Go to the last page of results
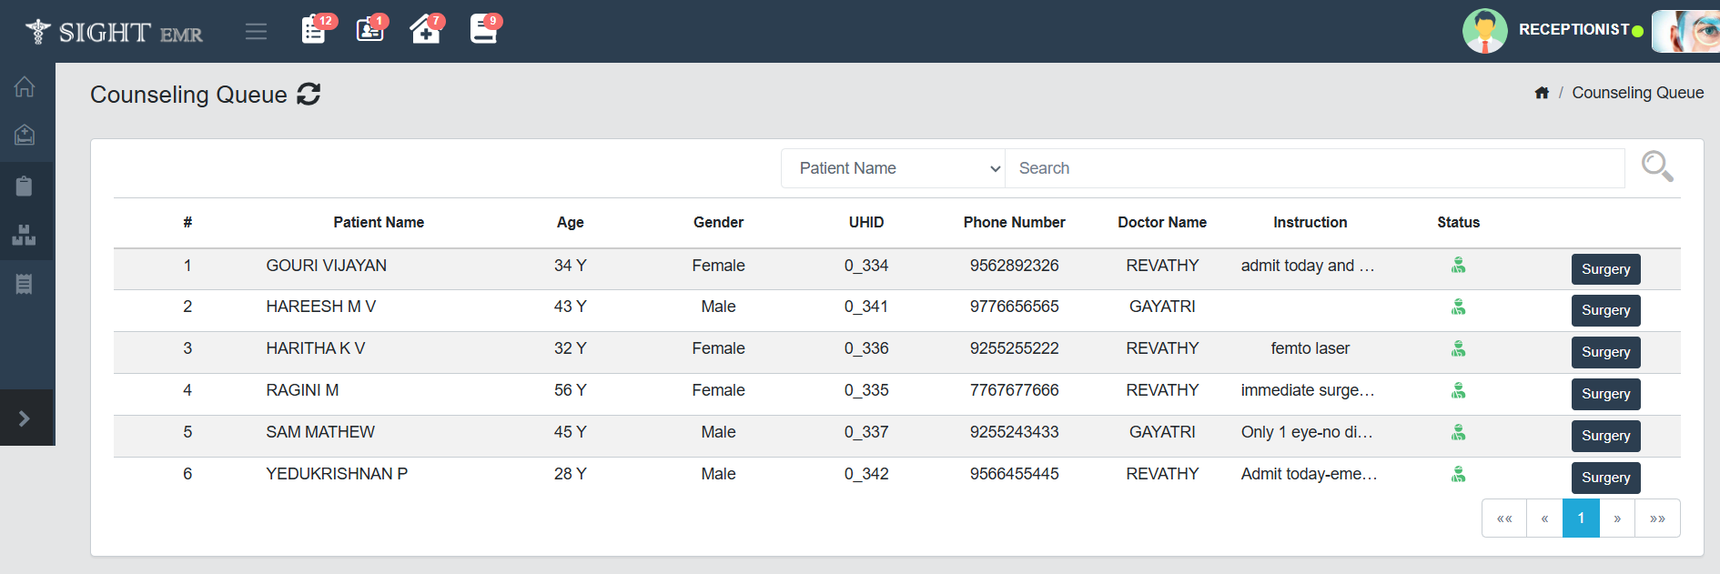The width and height of the screenshot is (1720, 574). 1657,519
